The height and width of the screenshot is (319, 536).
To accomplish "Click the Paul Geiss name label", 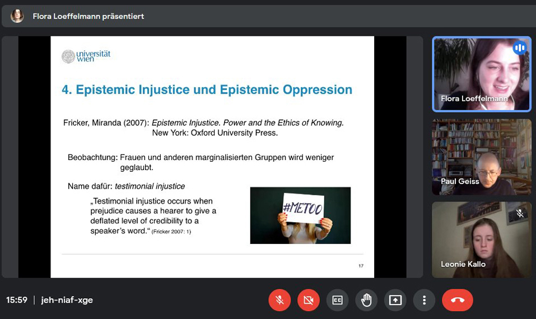I will [460, 181].
